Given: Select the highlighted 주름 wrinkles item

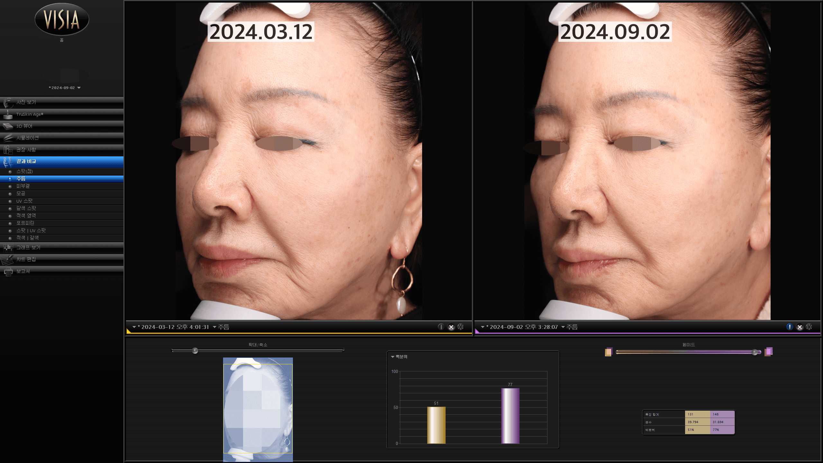Looking at the screenshot, I should tap(62, 179).
